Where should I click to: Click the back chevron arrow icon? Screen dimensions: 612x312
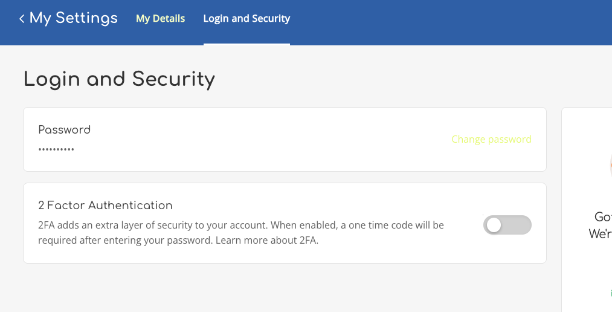click(22, 19)
